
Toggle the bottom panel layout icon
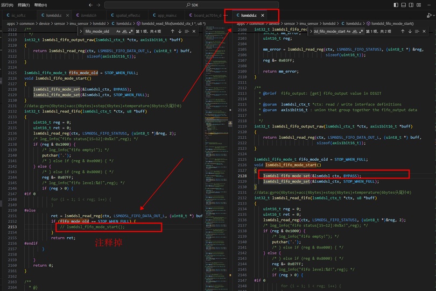click(404, 5)
